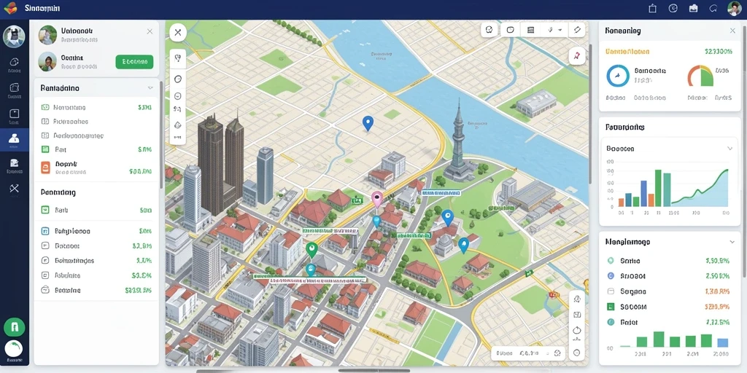Collapse the bottom right panel section using chevron

pos(732,242)
